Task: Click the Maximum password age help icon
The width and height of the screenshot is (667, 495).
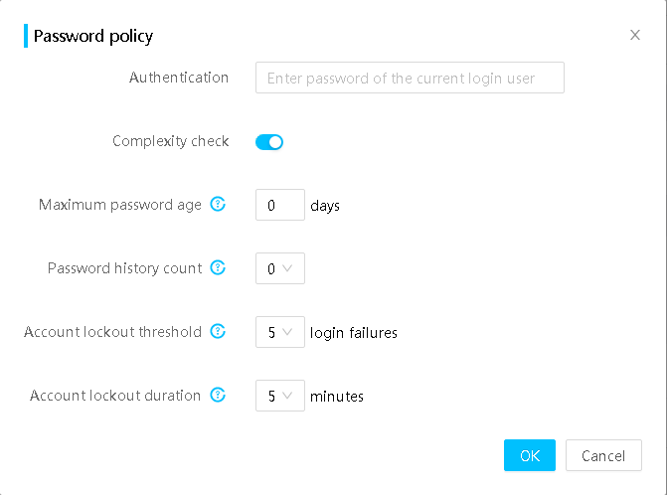Action: 218,204
